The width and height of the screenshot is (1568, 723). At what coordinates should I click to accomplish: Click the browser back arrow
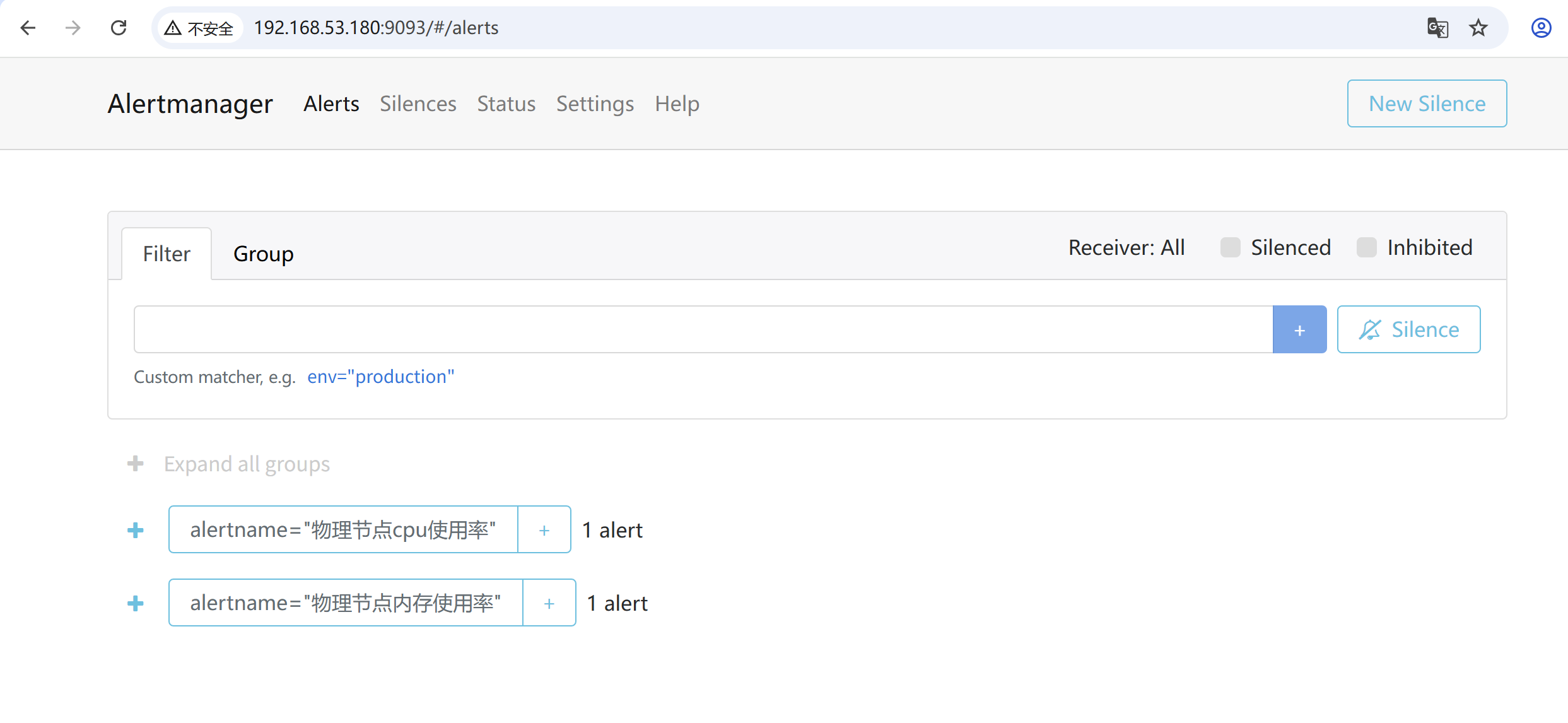coord(28,28)
